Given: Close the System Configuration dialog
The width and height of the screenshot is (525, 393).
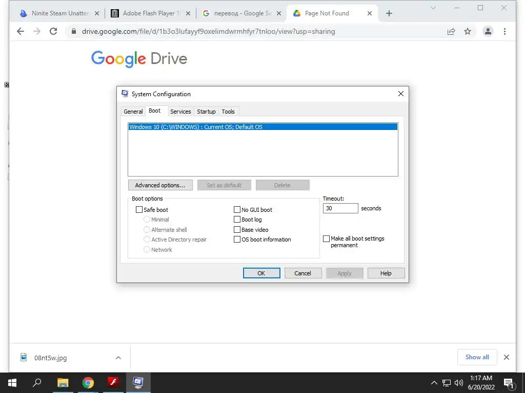Looking at the screenshot, I should tap(401, 94).
